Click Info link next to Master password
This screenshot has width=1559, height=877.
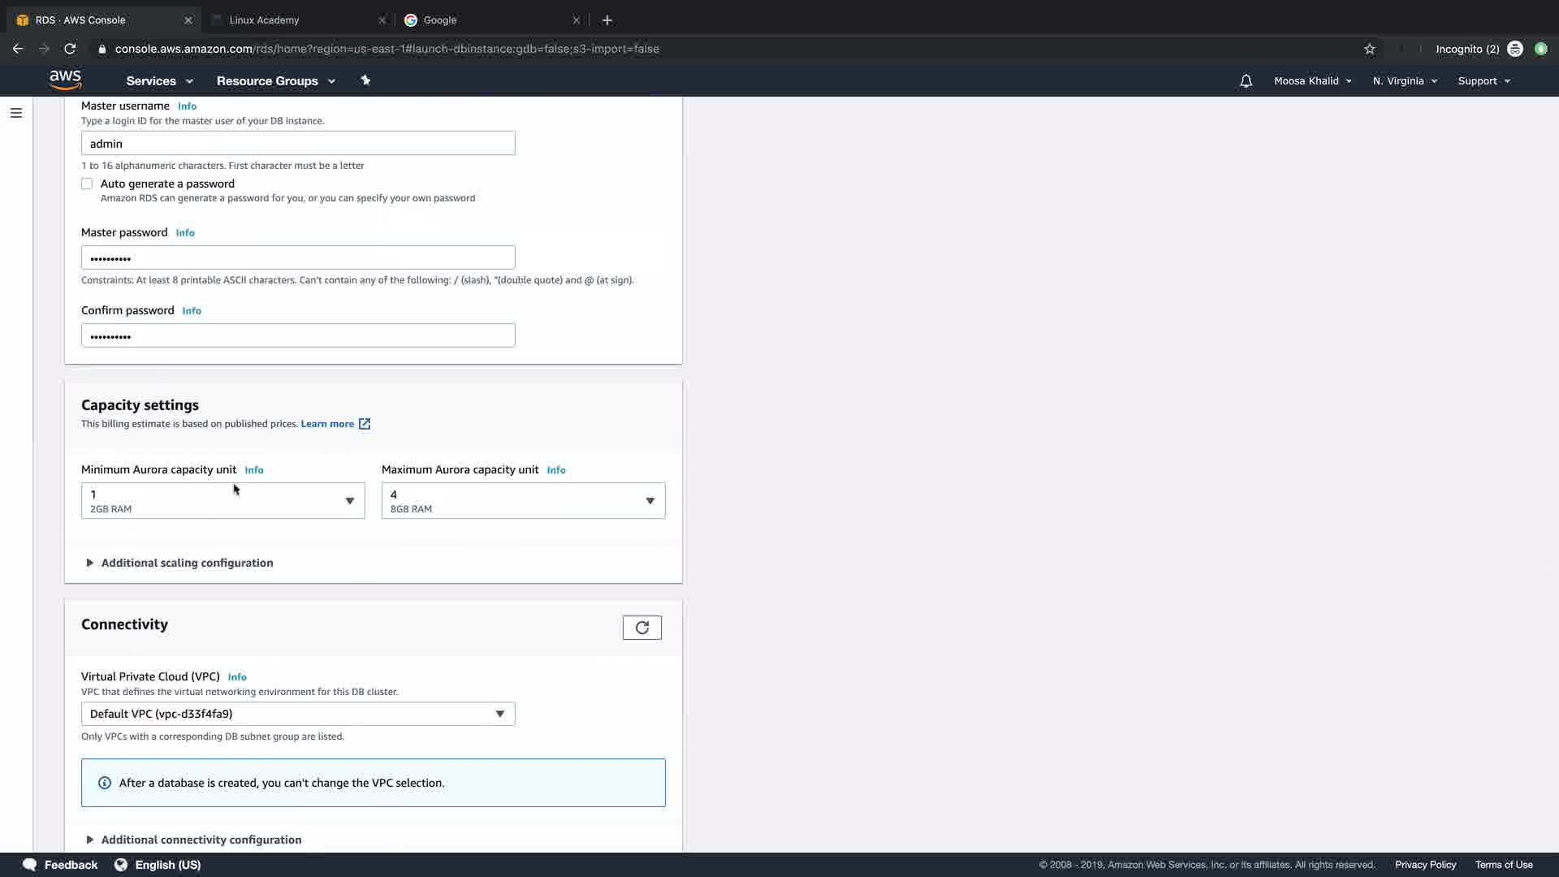pyautogui.click(x=185, y=233)
